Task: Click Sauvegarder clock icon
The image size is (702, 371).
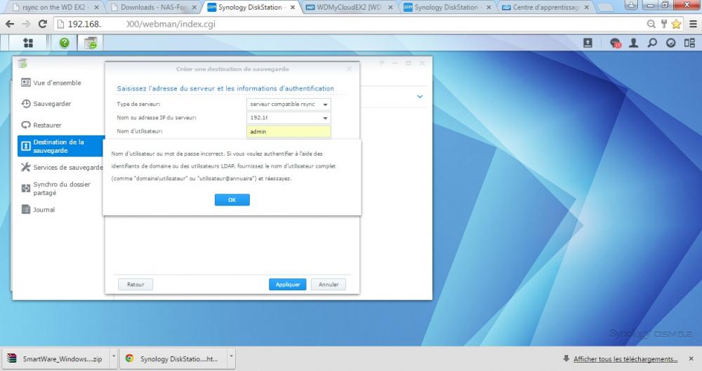Action: point(26,103)
